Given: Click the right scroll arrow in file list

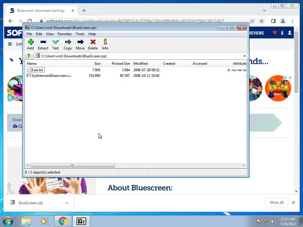Looking at the screenshot, I should [x=244, y=166].
